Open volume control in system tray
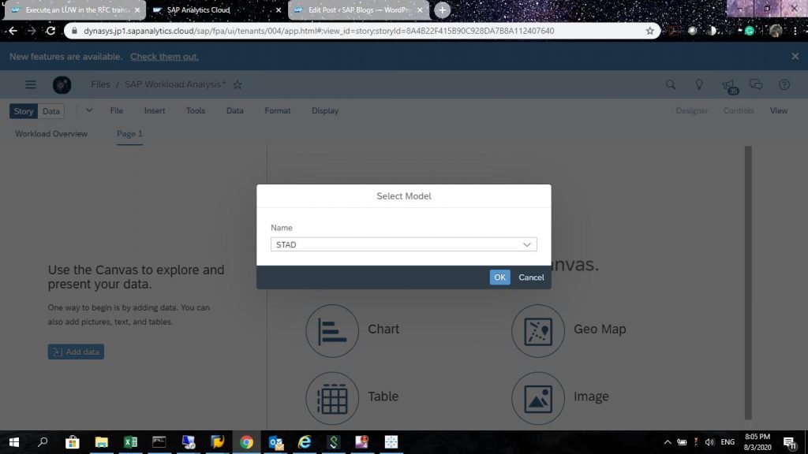The width and height of the screenshot is (808, 454). tap(709, 442)
